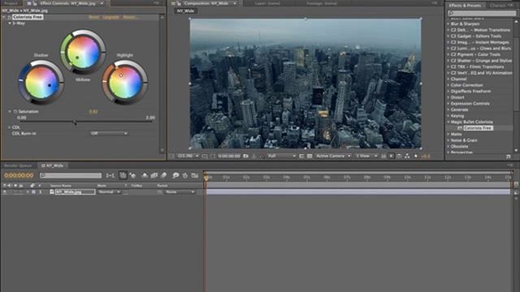Click the reset exposure icon in viewer toolbar
Image resolution: width=520 pixels, height=292 pixels.
point(415,156)
